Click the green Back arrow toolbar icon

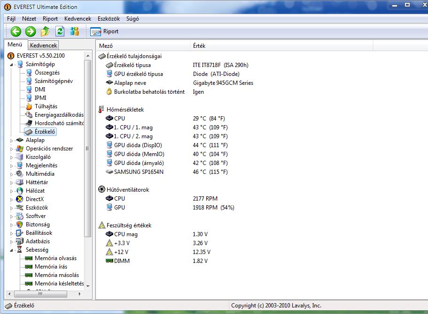click(16, 31)
